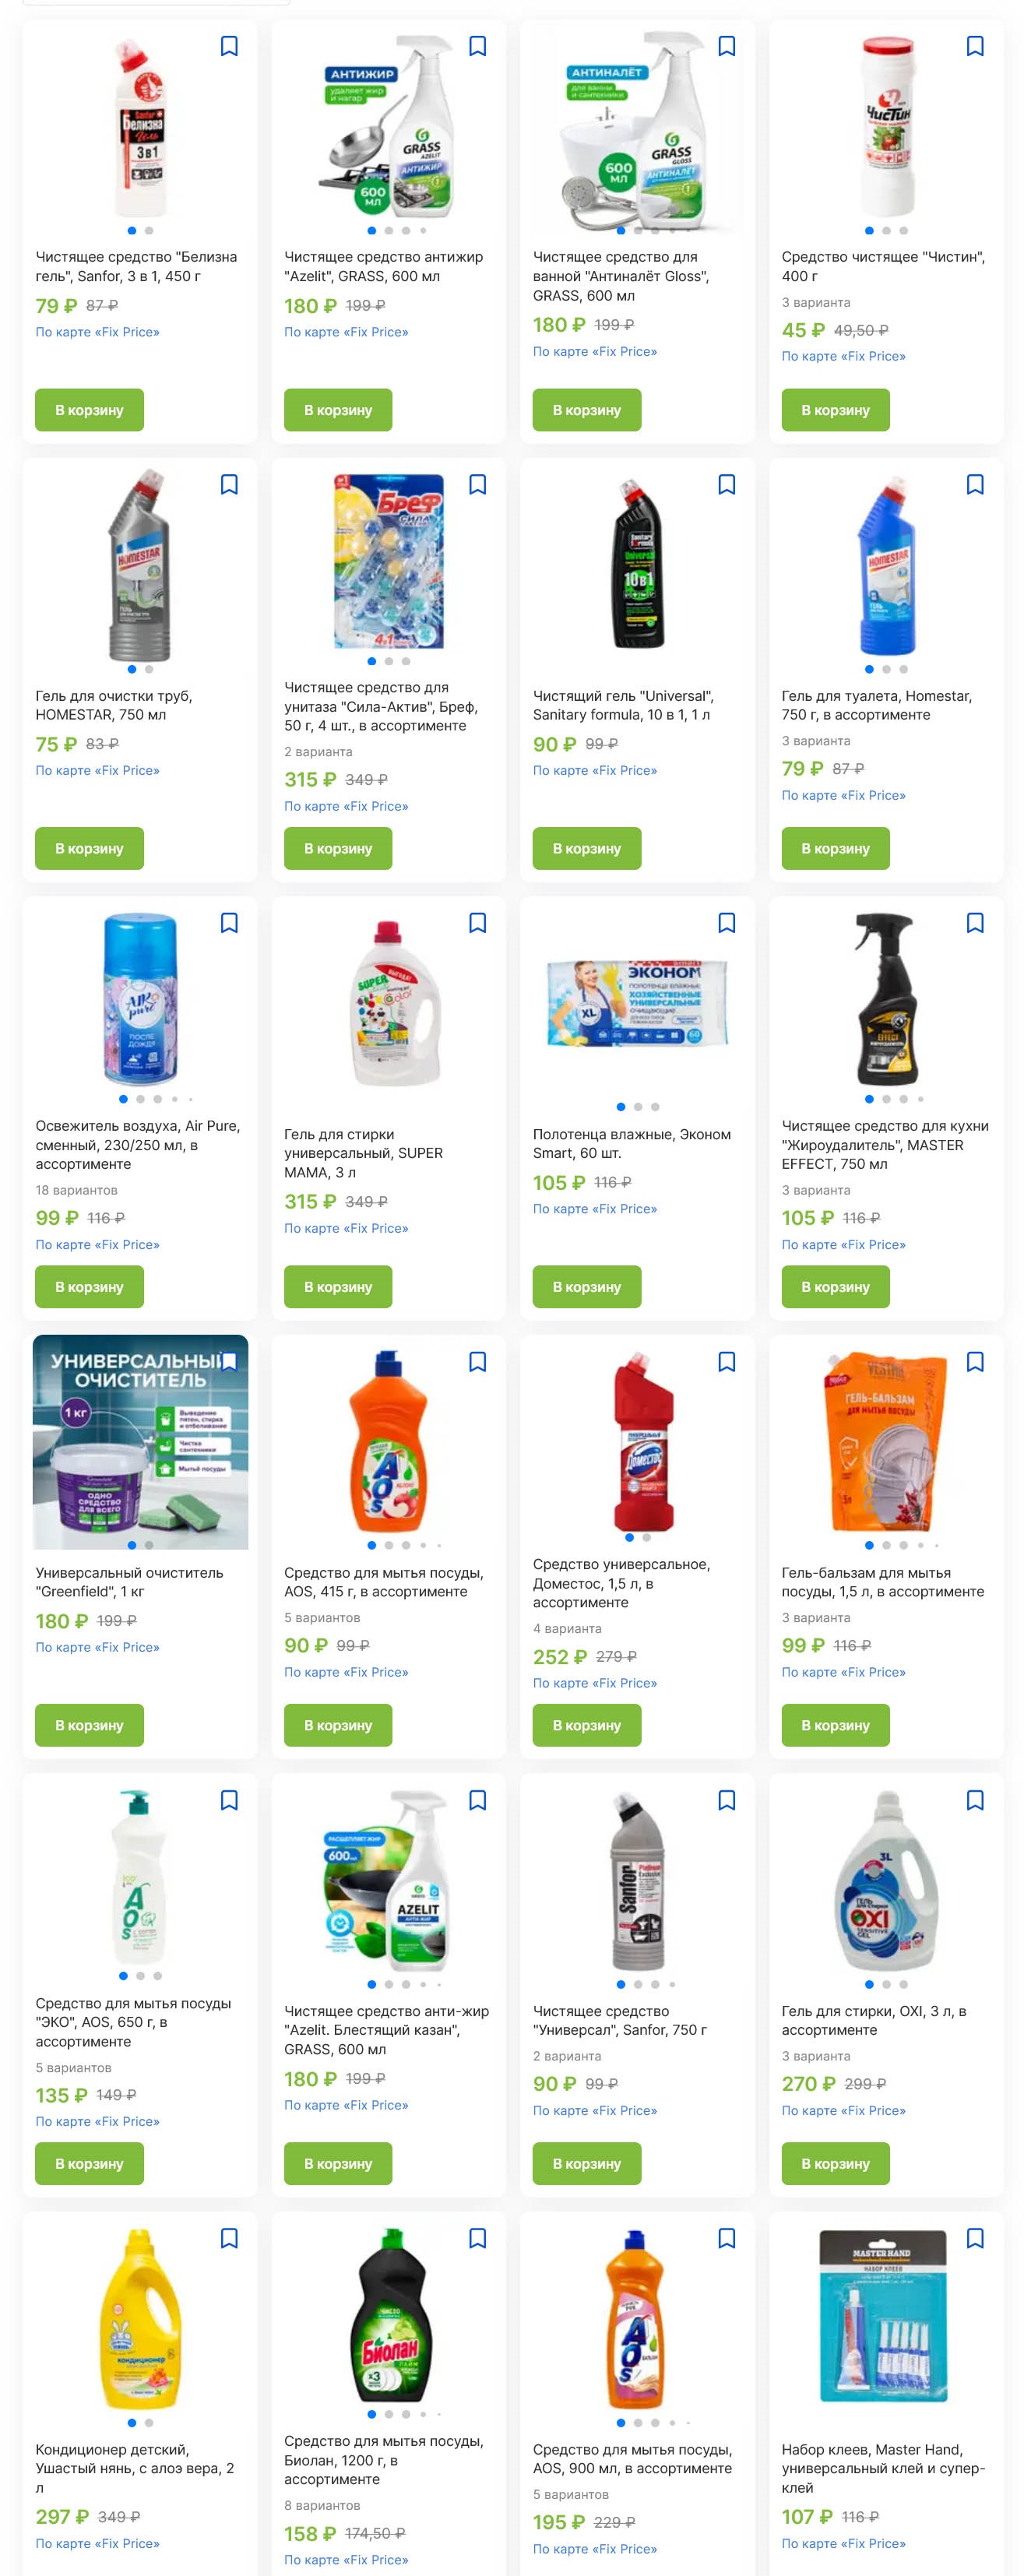1024x2576 pixels.
Task: Bookmark the GRASS Azelit антижир product
Action: coord(478,46)
